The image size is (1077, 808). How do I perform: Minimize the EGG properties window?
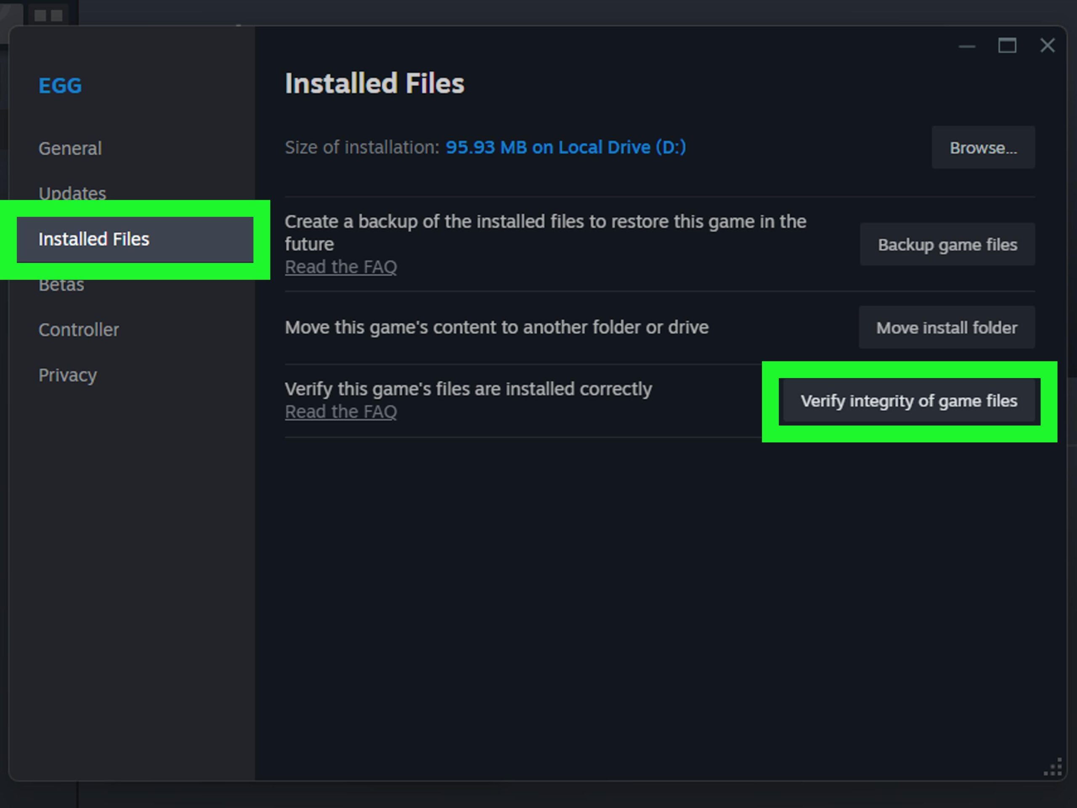(x=966, y=46)
